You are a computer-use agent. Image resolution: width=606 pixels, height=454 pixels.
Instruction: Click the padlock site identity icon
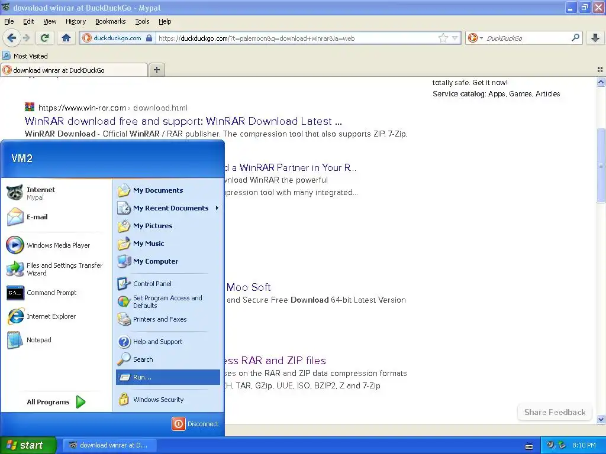pos(149,38)
